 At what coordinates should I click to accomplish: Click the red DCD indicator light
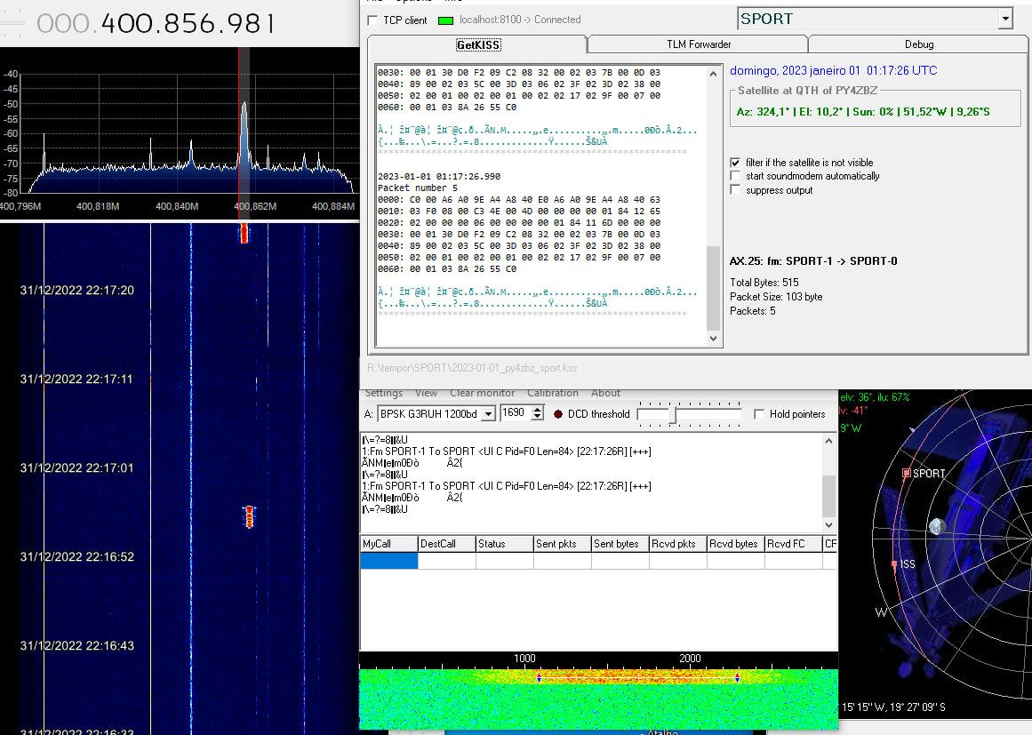[558, 414]
